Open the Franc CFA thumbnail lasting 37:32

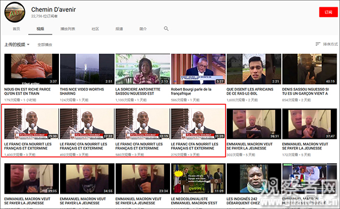(x=87, y=124)
